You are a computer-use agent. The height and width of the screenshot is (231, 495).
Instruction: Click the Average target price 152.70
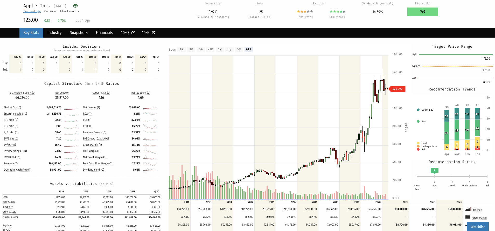click(x=486, y=70)
